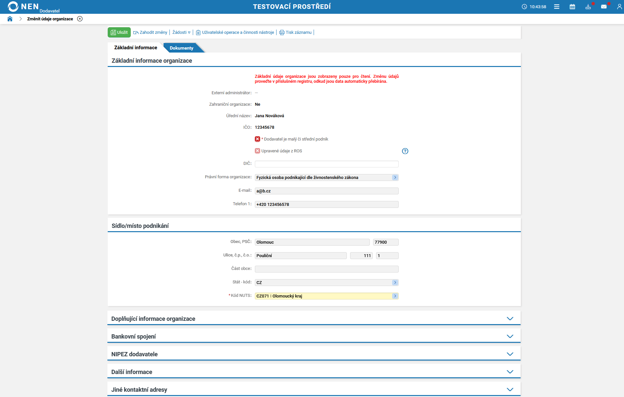The image size is (624, 397).
Task: Expand the 'Bankovní spojení' section
Action: pos(510,336)
